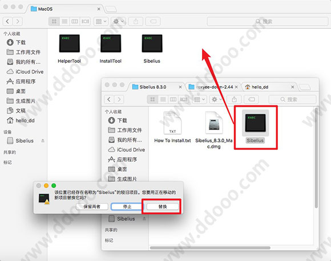Screen dimensions: 331x261
Task: Click 保留两者 button in replace dialog
Action: (92, 207)
